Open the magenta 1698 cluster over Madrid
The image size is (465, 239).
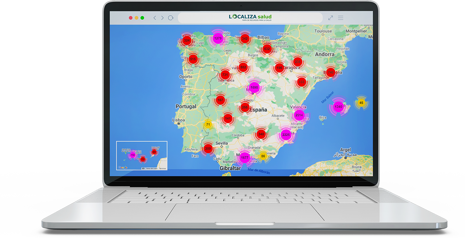(x=254, y=87)
